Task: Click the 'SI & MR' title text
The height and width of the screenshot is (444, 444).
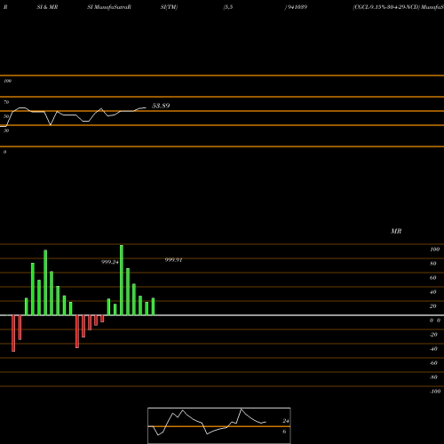Action: point(47,7)
